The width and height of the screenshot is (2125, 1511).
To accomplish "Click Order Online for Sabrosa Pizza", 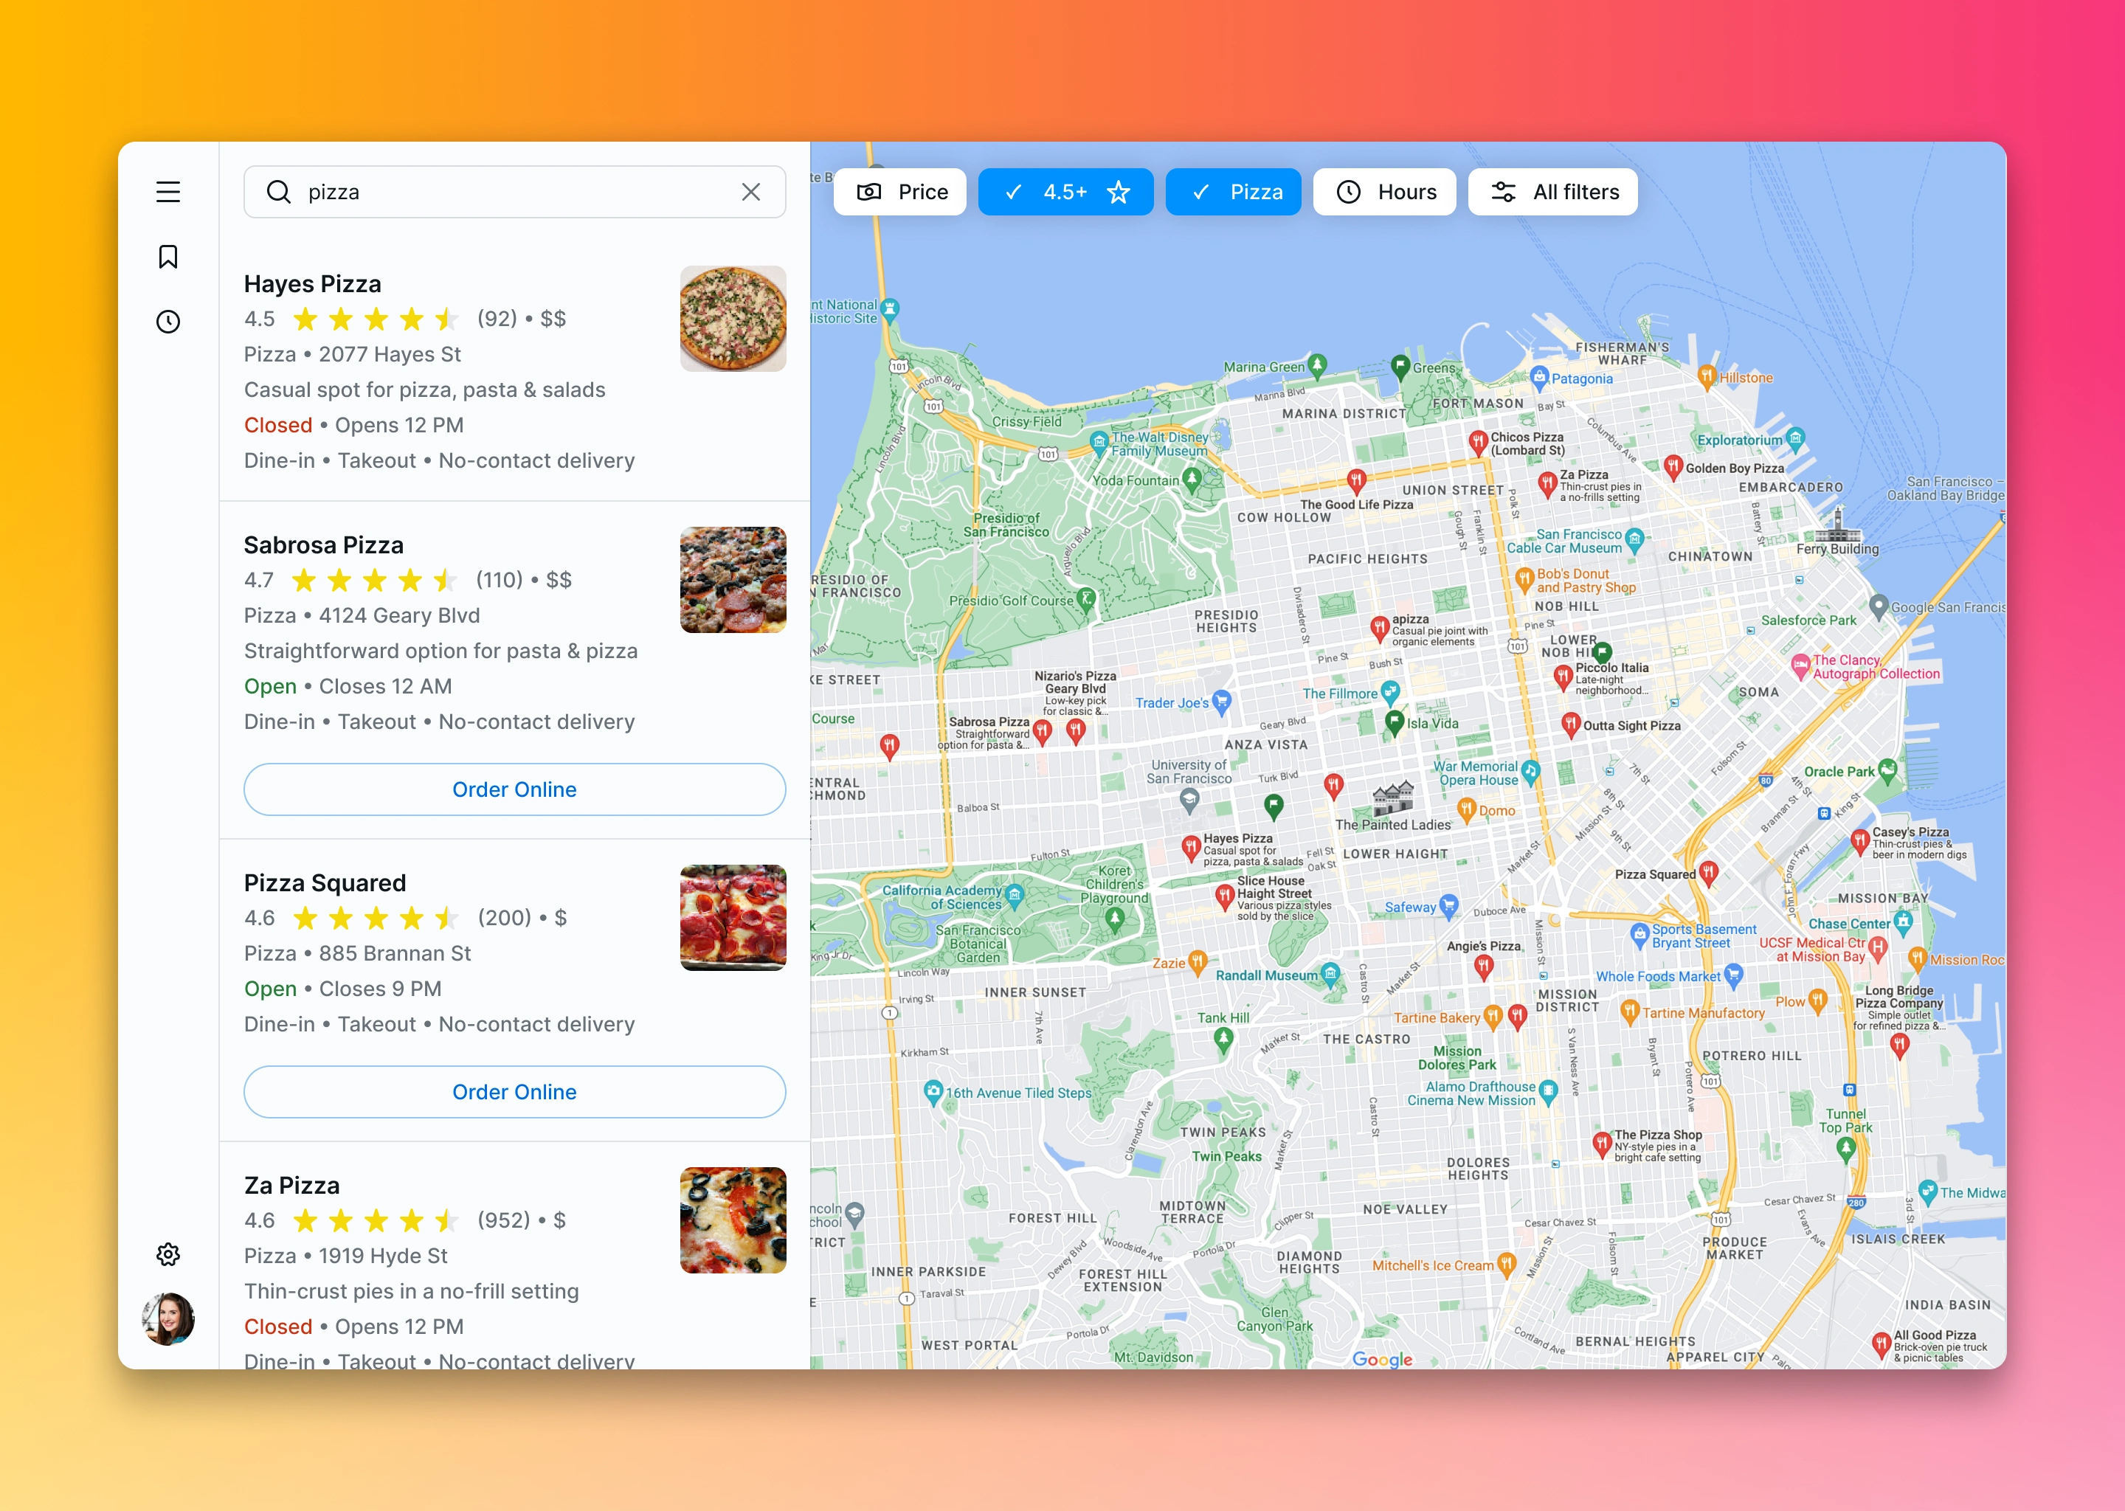I will click(x=514, y=789).
